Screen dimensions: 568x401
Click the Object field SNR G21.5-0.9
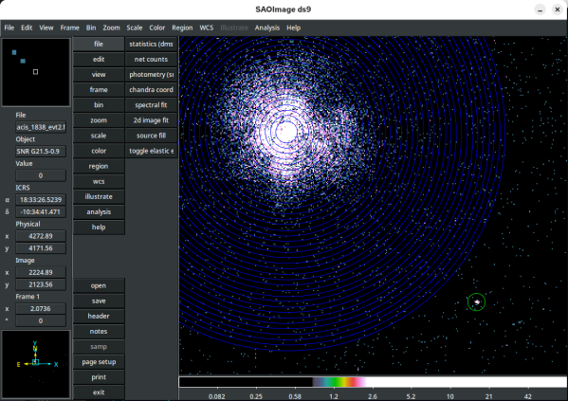[41, 151]
